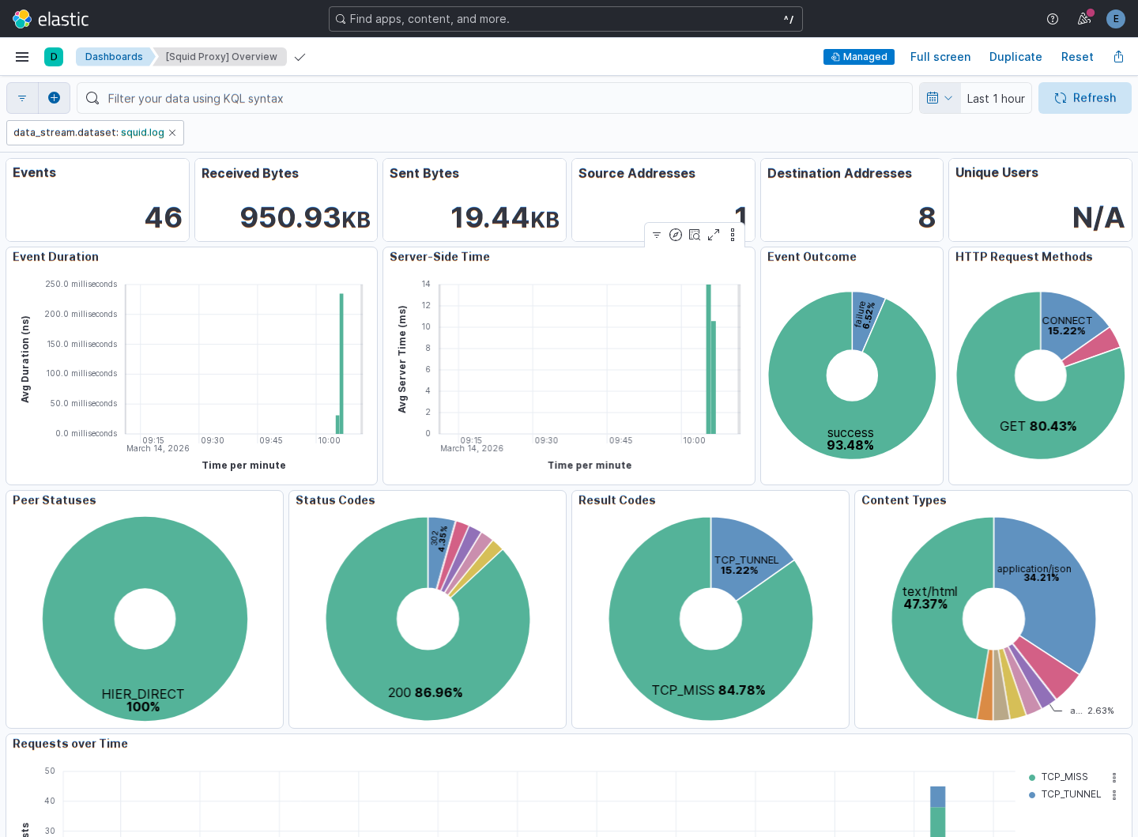The image size is (1138, 837).
Task: Open the filter options menu button
Action: [22, 98]
